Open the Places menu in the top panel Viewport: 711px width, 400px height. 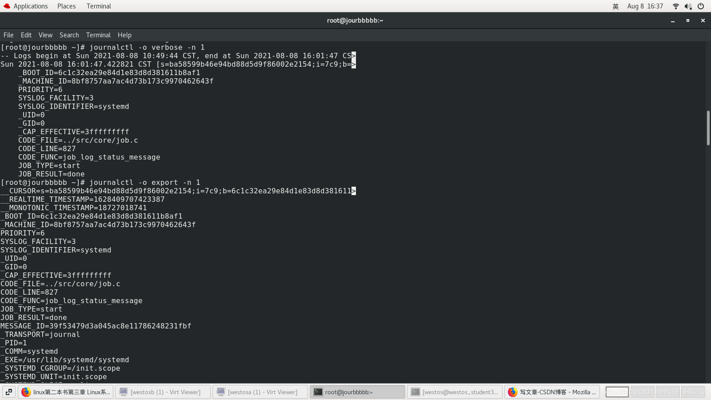pos(67,6)
